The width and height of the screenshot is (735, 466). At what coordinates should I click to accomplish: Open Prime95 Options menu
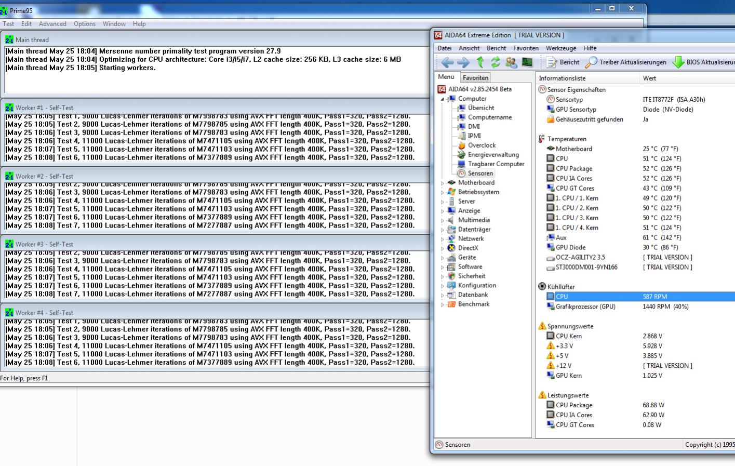(x=85, y=24)
